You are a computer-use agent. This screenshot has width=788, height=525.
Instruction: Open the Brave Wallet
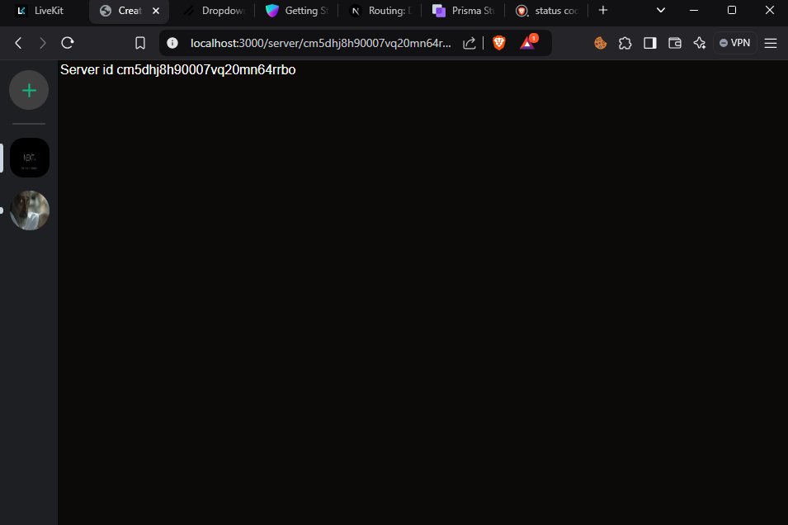pos(674,43)
